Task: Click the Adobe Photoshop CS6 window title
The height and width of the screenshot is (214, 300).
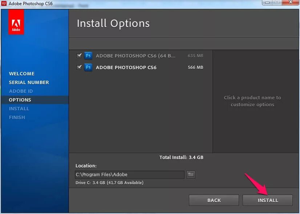Action: [31, 3]
